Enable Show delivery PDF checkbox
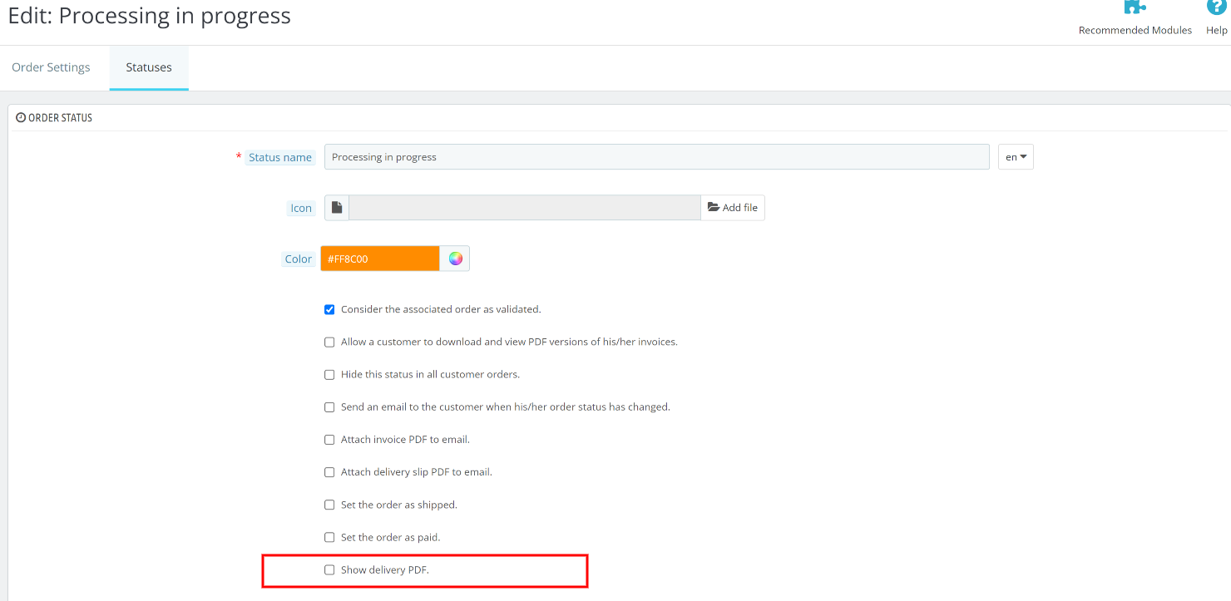This screenshot has width=1231, height=601. pos(329,570)
